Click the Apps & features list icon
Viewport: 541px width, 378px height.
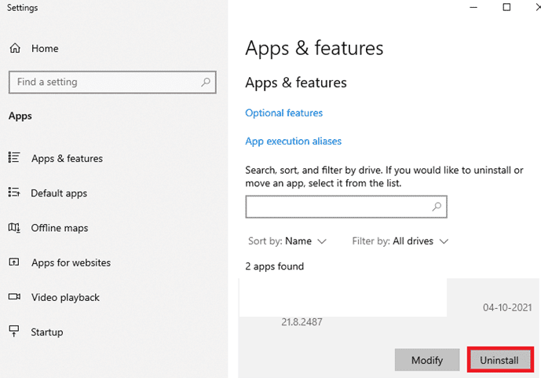pyautogui.click(x=14, y=158)
